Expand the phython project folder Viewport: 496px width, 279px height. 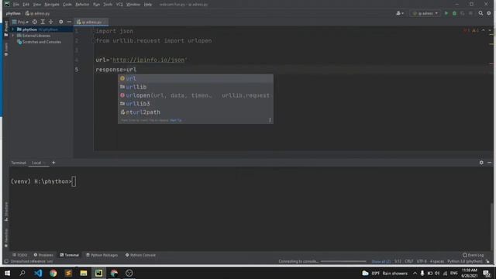13,29
